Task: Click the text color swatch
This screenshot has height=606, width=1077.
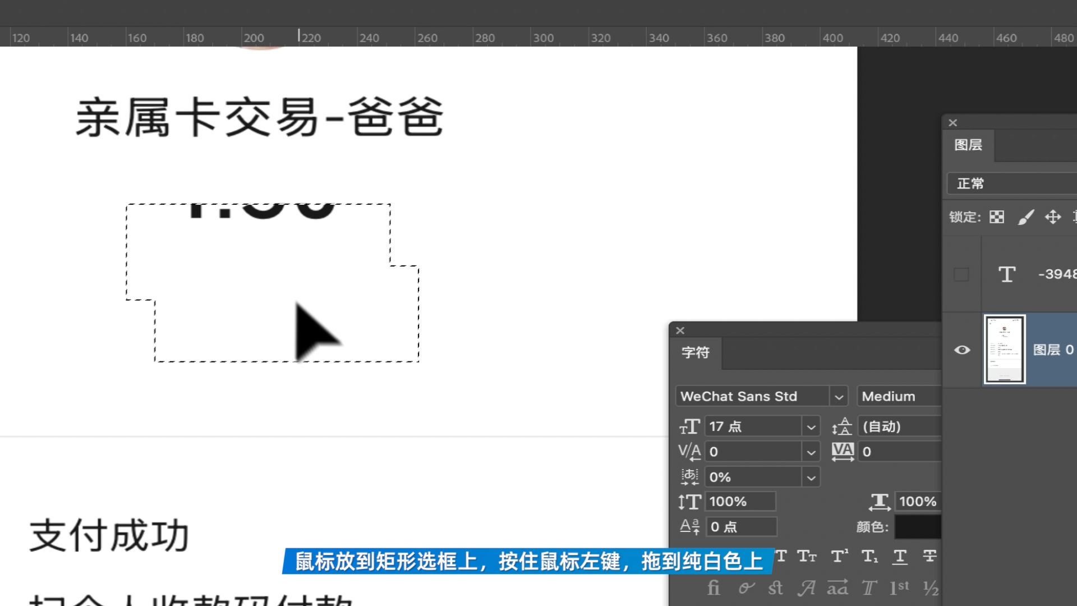Action: point(918,527)
